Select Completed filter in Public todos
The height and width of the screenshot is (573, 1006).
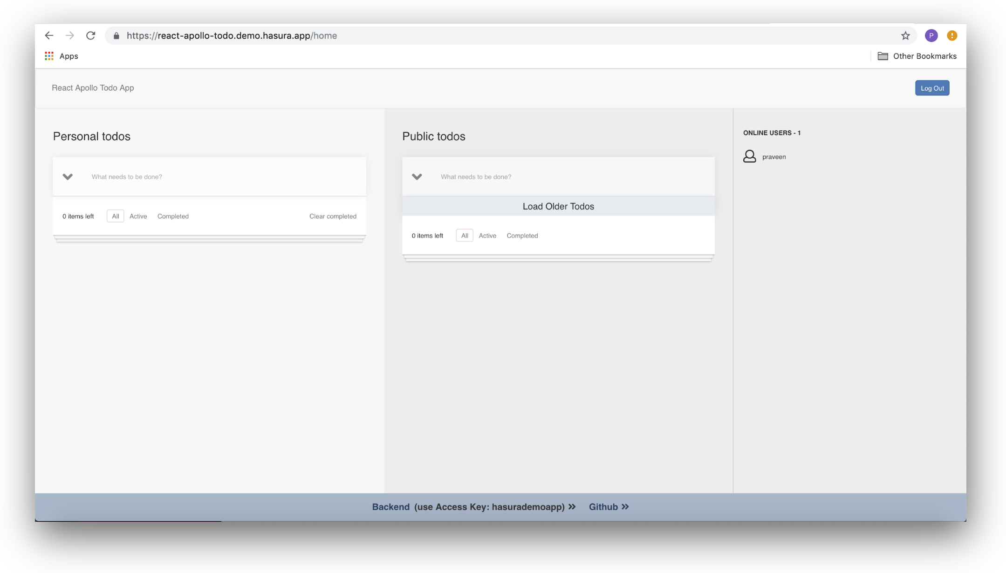point(522,236)
